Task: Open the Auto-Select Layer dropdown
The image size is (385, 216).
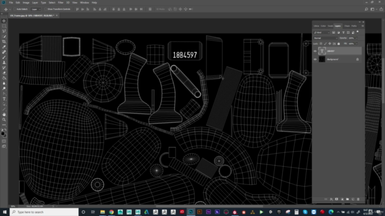Action: coord(36,10)
